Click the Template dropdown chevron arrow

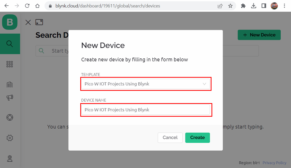tap(204, 84)
